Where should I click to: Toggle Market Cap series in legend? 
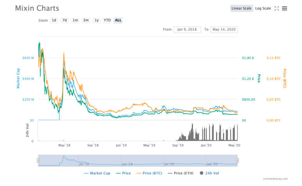97,173
